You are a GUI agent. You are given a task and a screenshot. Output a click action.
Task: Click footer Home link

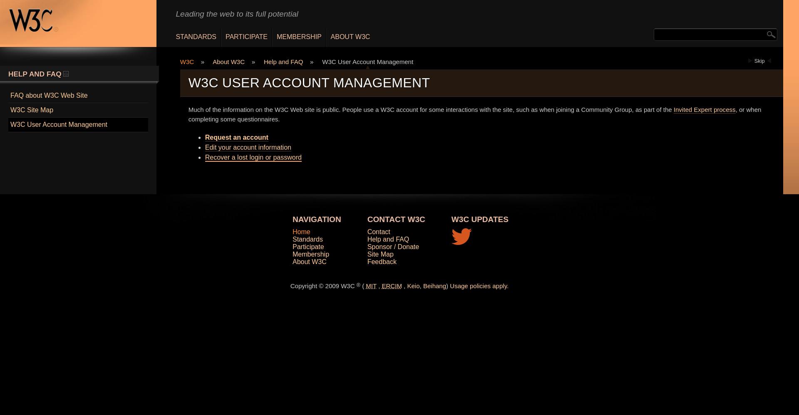point(301,232)
